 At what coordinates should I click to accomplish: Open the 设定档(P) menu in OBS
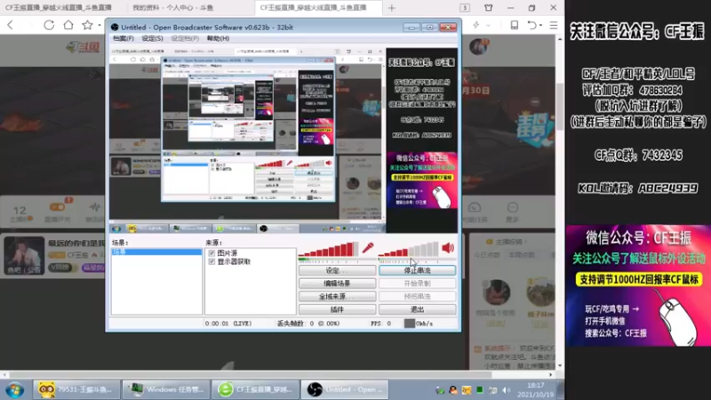click(185, 38)
